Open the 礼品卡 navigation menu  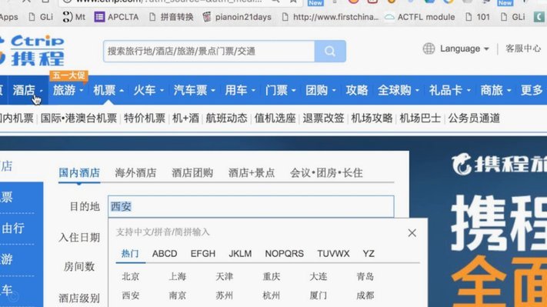click(x=449, y=90)
